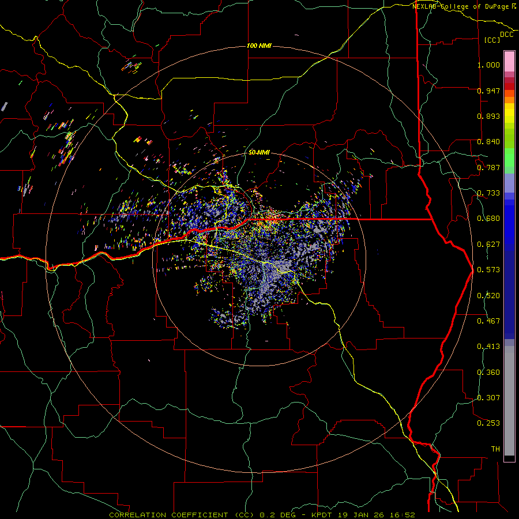Select the pink swatch at the top of the color bar
Image resolution: width=519 pixels, height=519 pixels.
509,62
